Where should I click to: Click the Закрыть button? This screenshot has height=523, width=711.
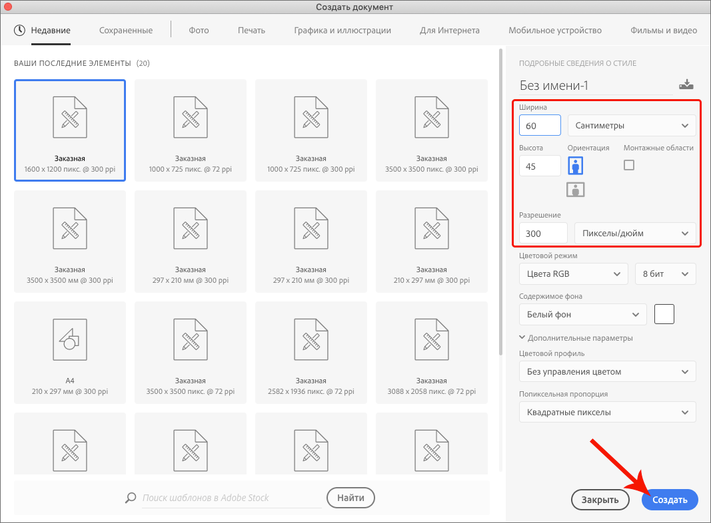pyautogui.click(x=600, y=500)
